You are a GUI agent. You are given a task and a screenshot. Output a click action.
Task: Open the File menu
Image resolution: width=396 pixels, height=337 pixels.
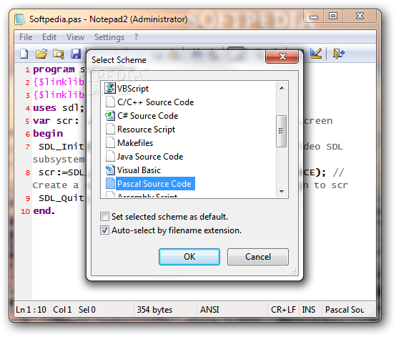tap(26, 37)
